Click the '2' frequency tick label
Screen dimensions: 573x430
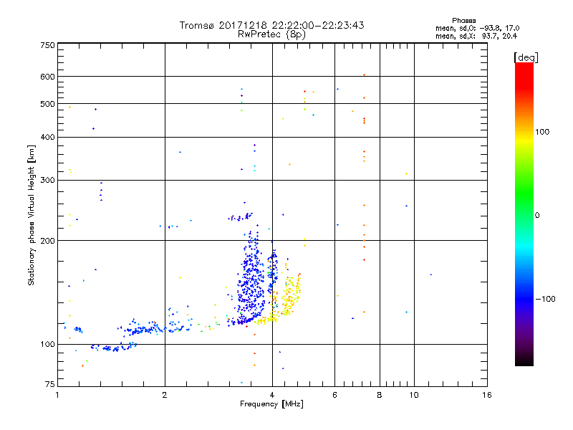pos(165,395)
